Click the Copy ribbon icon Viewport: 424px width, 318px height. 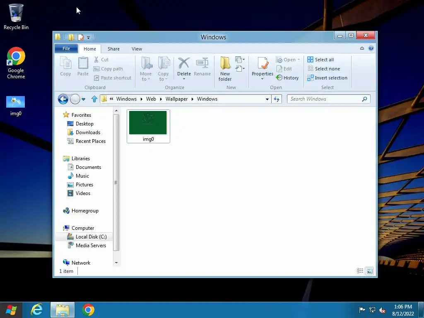click(65, 66)
